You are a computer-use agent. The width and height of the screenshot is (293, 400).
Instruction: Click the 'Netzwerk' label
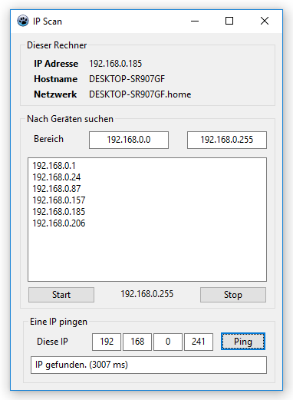coord(55,94)
